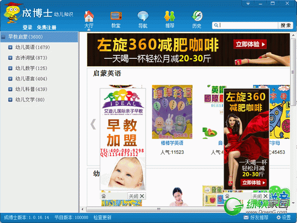Click the horizontal scrollbar left arrow
Viewport: 297px width, 223px height.
(x=82, y=209)
